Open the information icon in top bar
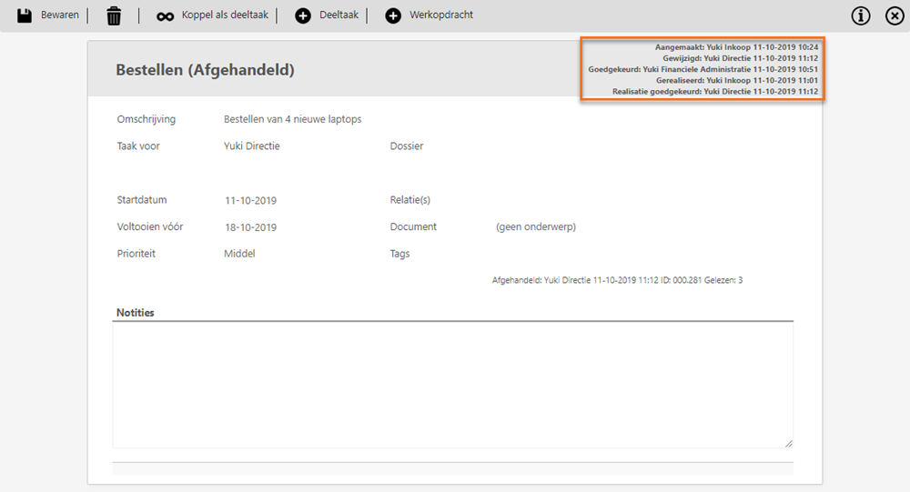Screen dimensions: 910x492 point(861,16)
